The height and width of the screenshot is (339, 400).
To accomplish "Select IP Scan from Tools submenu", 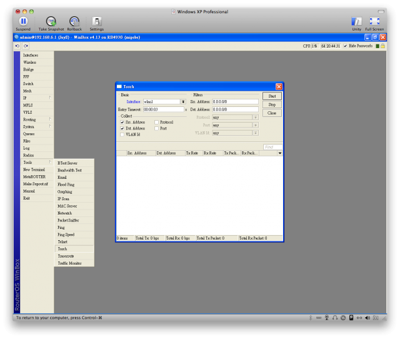I will pyautogui.click(x=74, y=199).
